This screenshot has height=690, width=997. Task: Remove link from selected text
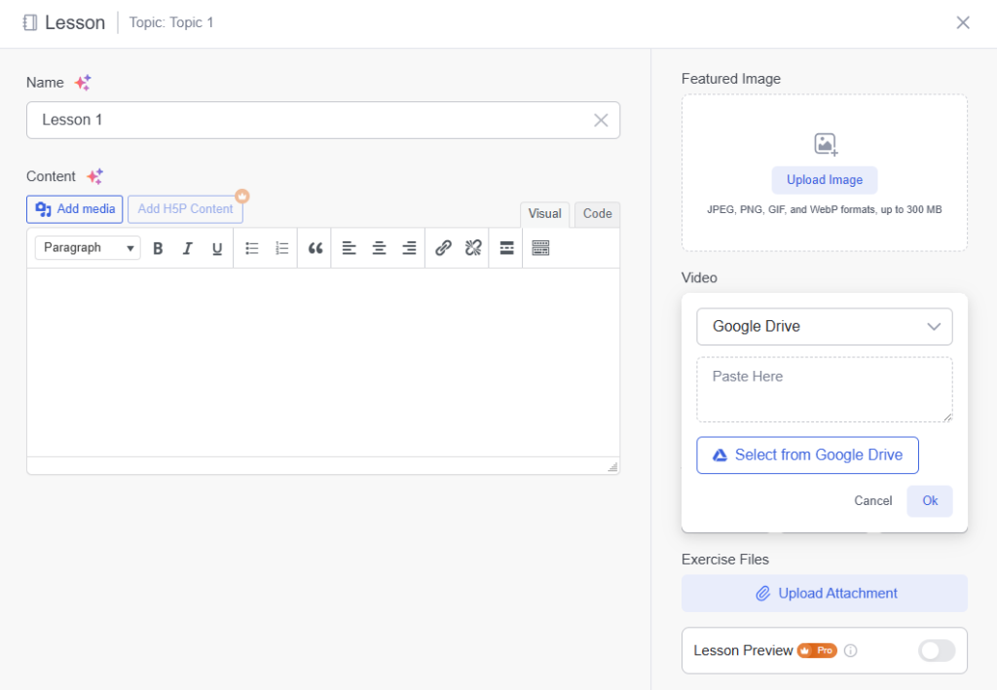coord(473,248)
